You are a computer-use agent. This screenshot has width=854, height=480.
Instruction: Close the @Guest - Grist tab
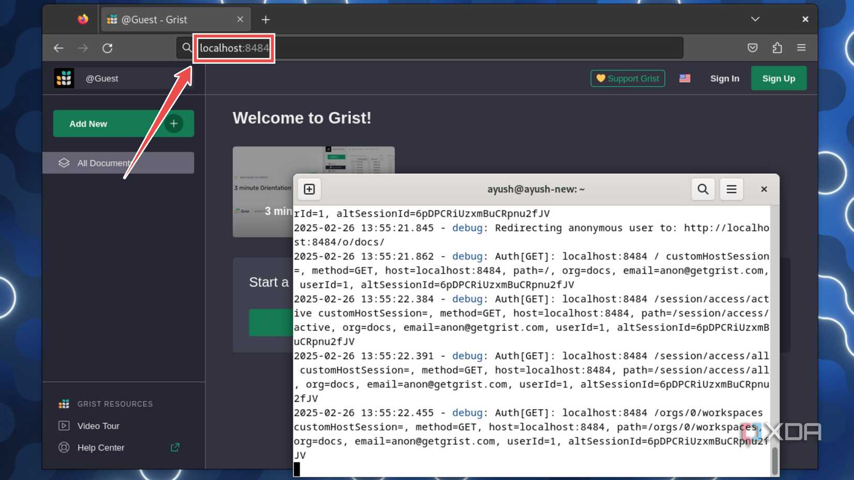coord(240,19)
